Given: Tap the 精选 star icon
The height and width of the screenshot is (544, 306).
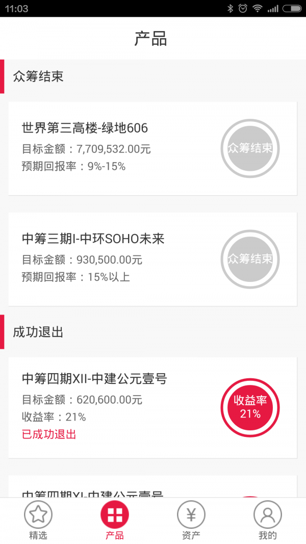Looking at the screenshot, I should click(x=38, y=515).
